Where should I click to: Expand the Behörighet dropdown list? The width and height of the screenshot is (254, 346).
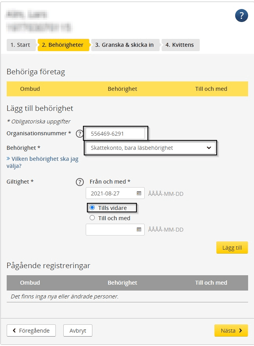coord(151,148)
